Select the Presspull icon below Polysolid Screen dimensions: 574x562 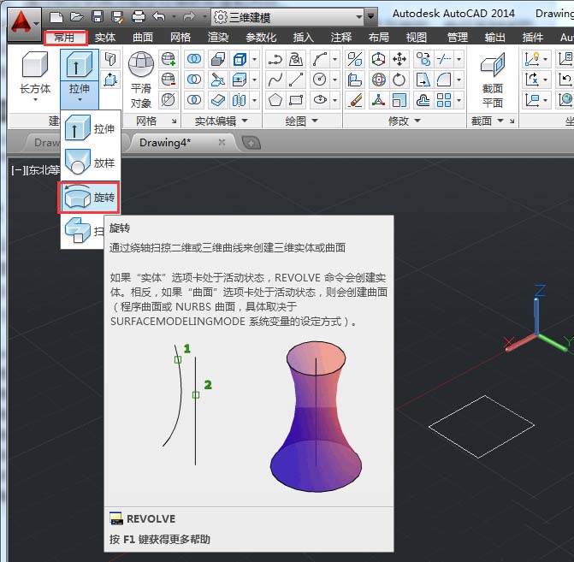pyautogui.click(x=110, y=80)
